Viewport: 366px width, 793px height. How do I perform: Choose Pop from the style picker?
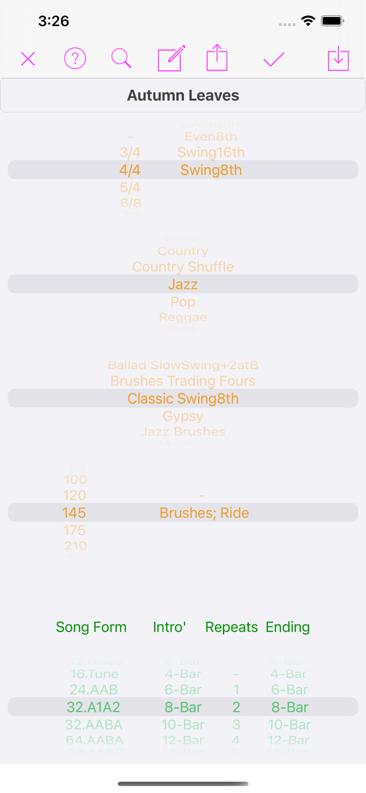click(x=183, y=301)
